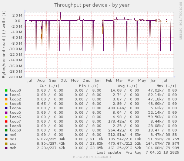The image size is (184, 161).
Task: Select the loop4 legend label
Action: 15,108
